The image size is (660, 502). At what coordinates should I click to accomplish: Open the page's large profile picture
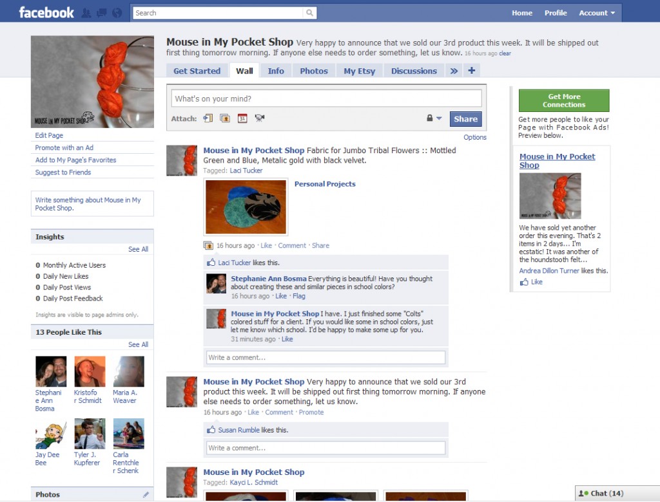pos(92,82)
